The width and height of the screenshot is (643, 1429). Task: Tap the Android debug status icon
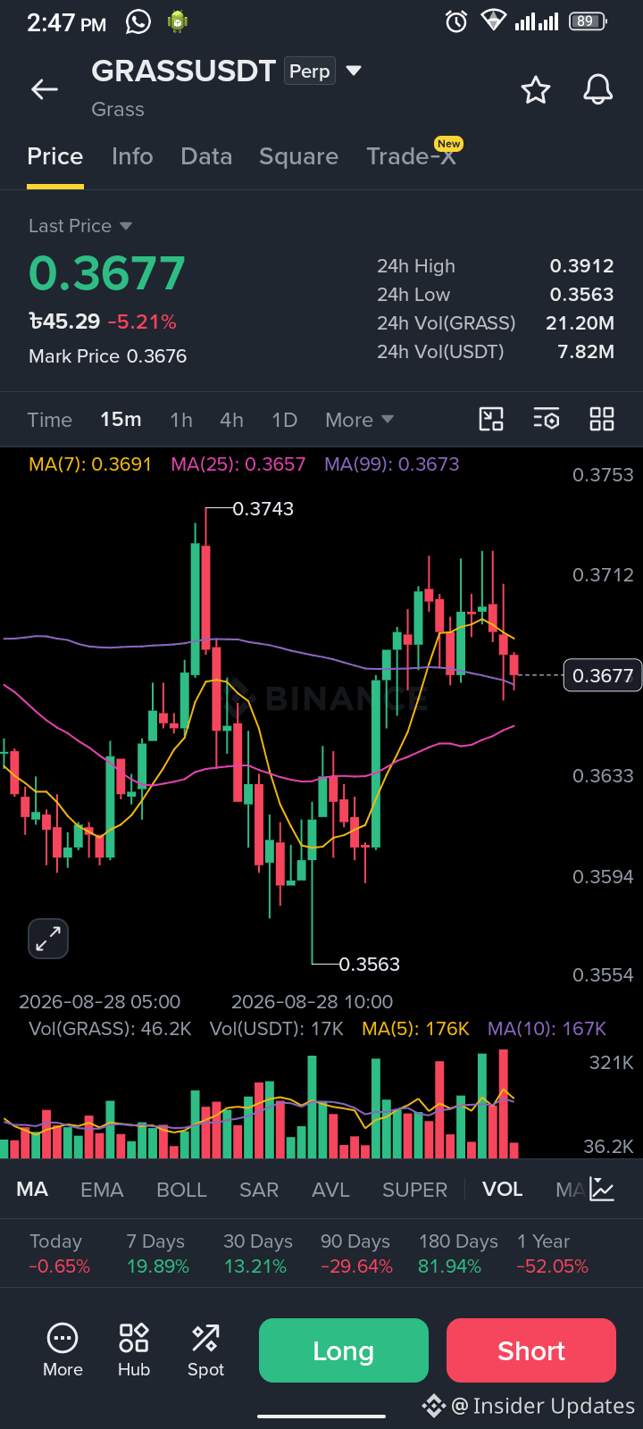178,21
